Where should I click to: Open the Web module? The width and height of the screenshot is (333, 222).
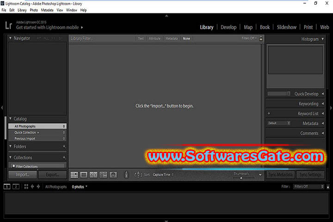point(325,27)
